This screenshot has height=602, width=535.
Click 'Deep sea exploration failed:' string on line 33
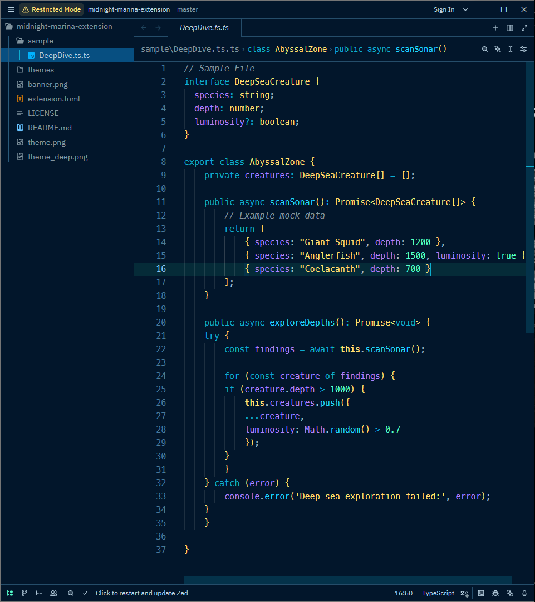point(370,497)
